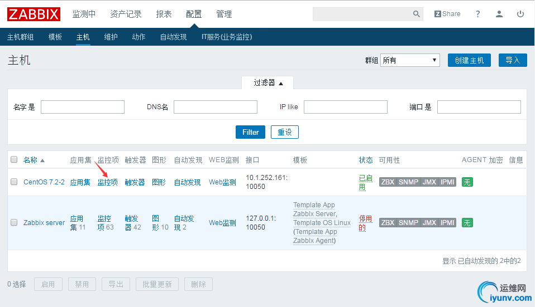
Task: Open Web监测 for CentOS 7.2-2
Action: click(222, 182)
